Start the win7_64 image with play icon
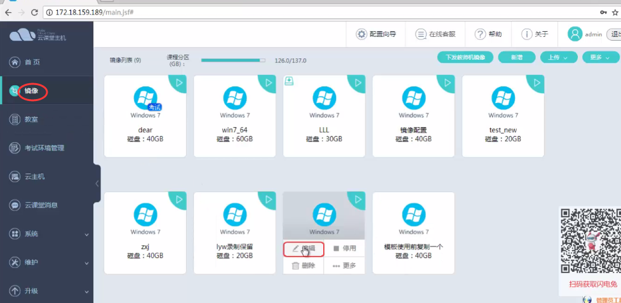 tap(269, 83)
